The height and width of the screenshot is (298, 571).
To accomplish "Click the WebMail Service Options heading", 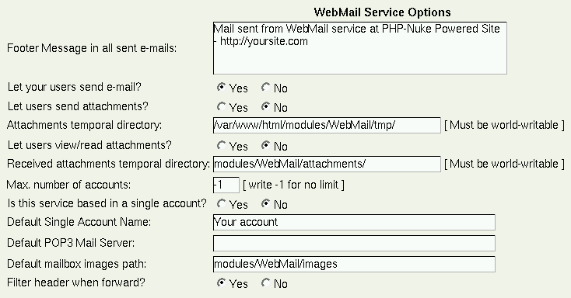I will (383, 12).
